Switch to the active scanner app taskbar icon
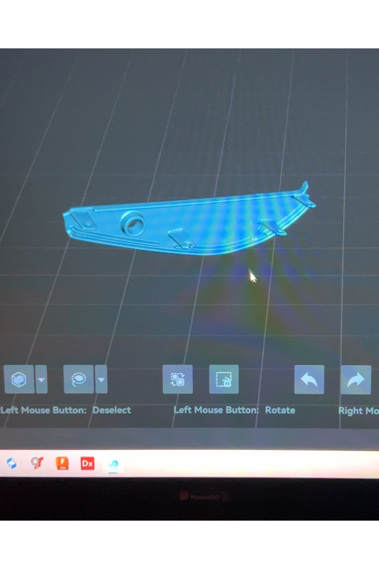 pyautogui.click(x=113, y=464)
